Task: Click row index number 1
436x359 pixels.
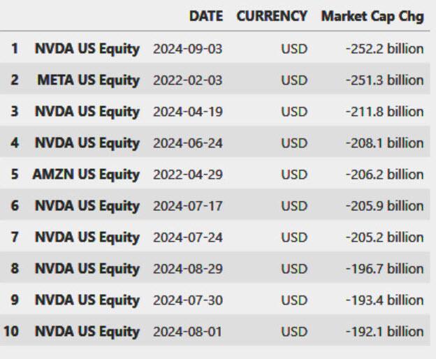Action: coord(15,49)
